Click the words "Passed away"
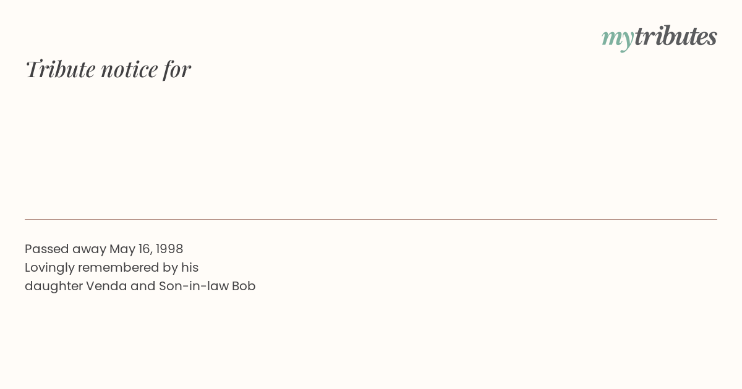The width and height of the screenshot is (742, 389). (x=65, y=249)
